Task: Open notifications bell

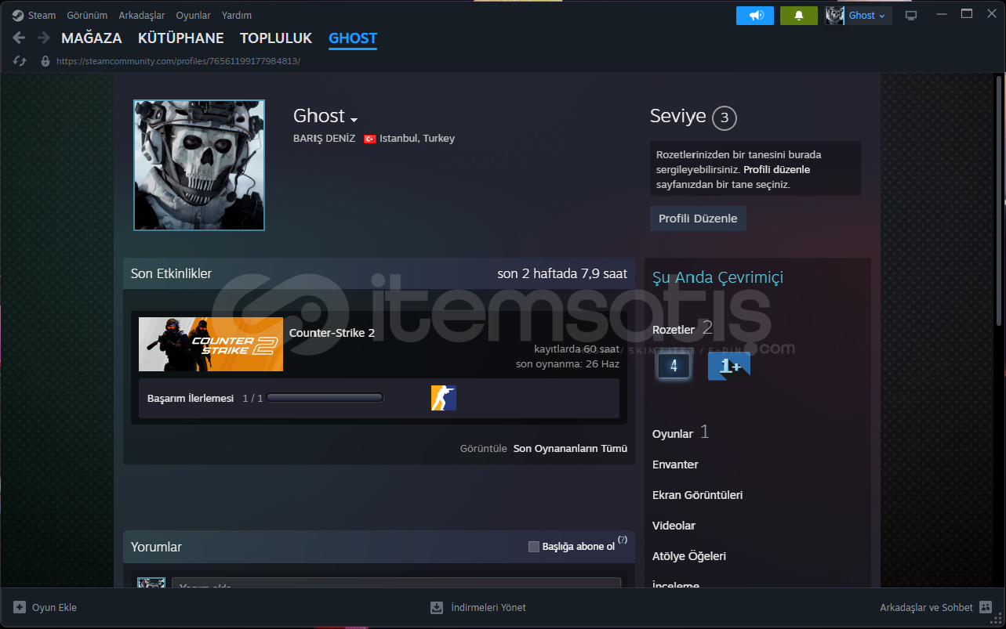Action: click(799, 15)
